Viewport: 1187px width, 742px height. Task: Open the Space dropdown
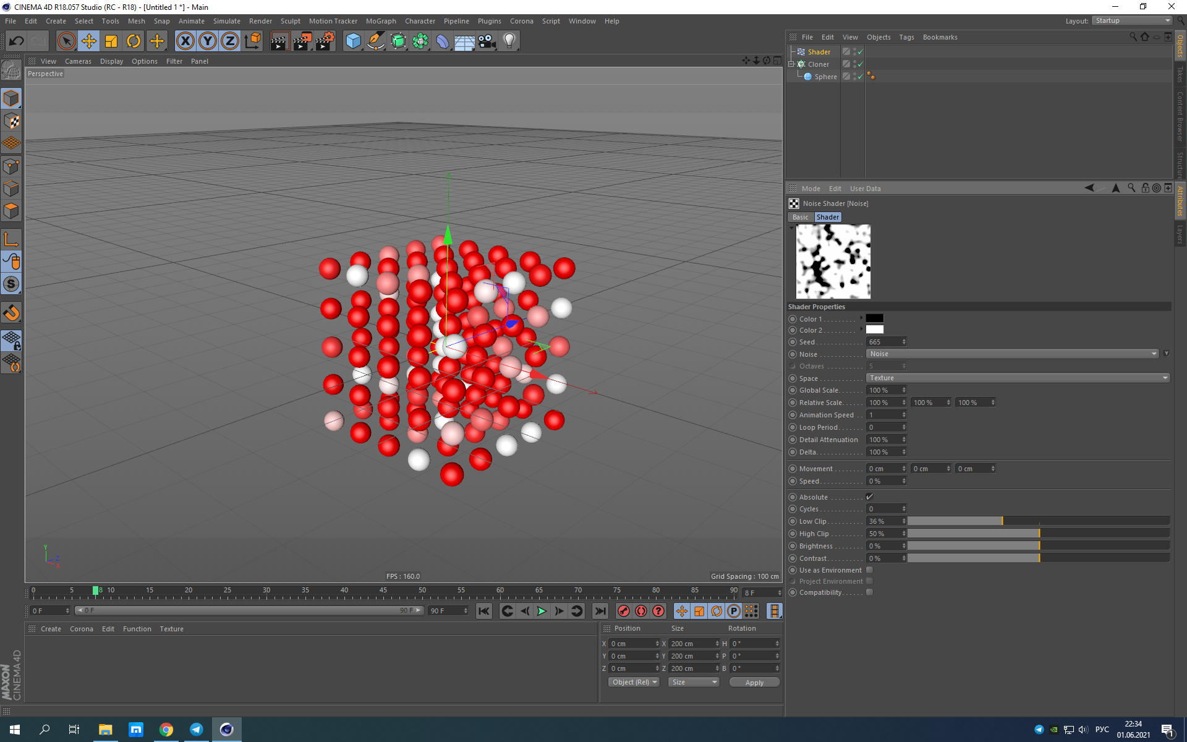coord(1018,378)
